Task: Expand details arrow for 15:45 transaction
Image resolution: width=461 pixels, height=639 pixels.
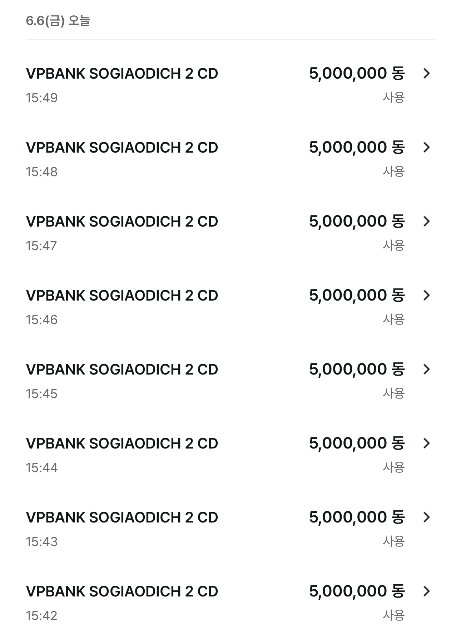Action: 426,370
